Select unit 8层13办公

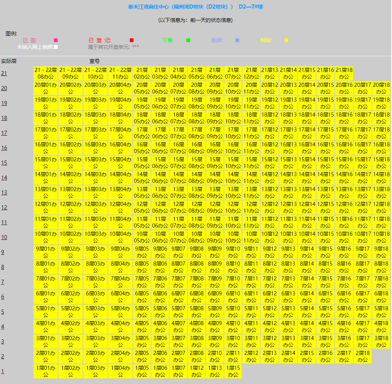(x=288, y=267)
